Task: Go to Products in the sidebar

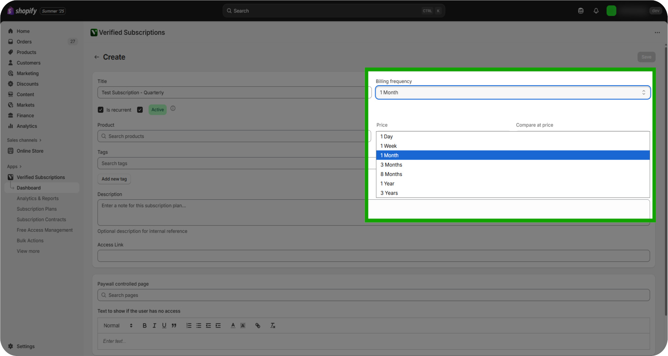Action: [x=26, y=52]
